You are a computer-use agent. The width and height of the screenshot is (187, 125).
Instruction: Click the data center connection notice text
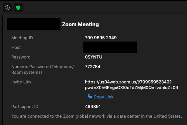click(x=97, y=116)
